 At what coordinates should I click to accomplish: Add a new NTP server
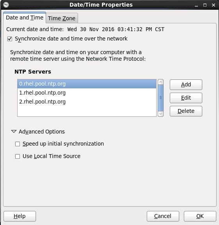point(186,84)
